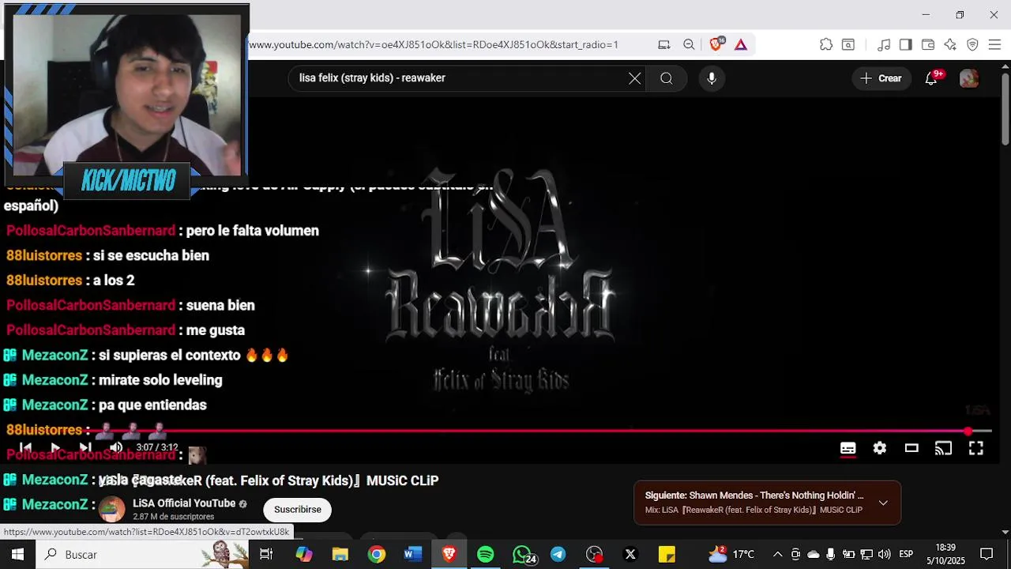The width and height of the screenshot is (1011, 569).
Task: Open YouTube notifications bell
Action: [932, 78]
